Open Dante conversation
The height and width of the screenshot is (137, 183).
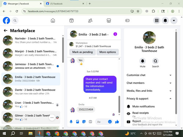point(31,92)
